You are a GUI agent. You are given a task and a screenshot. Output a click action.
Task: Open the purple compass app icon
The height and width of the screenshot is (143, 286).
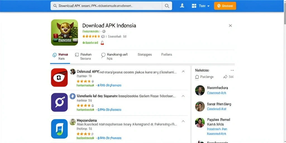coord(59,102)
